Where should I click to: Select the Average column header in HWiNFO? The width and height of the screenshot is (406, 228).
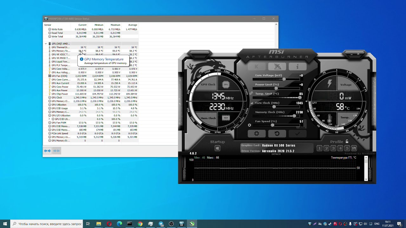pos(133,25)
